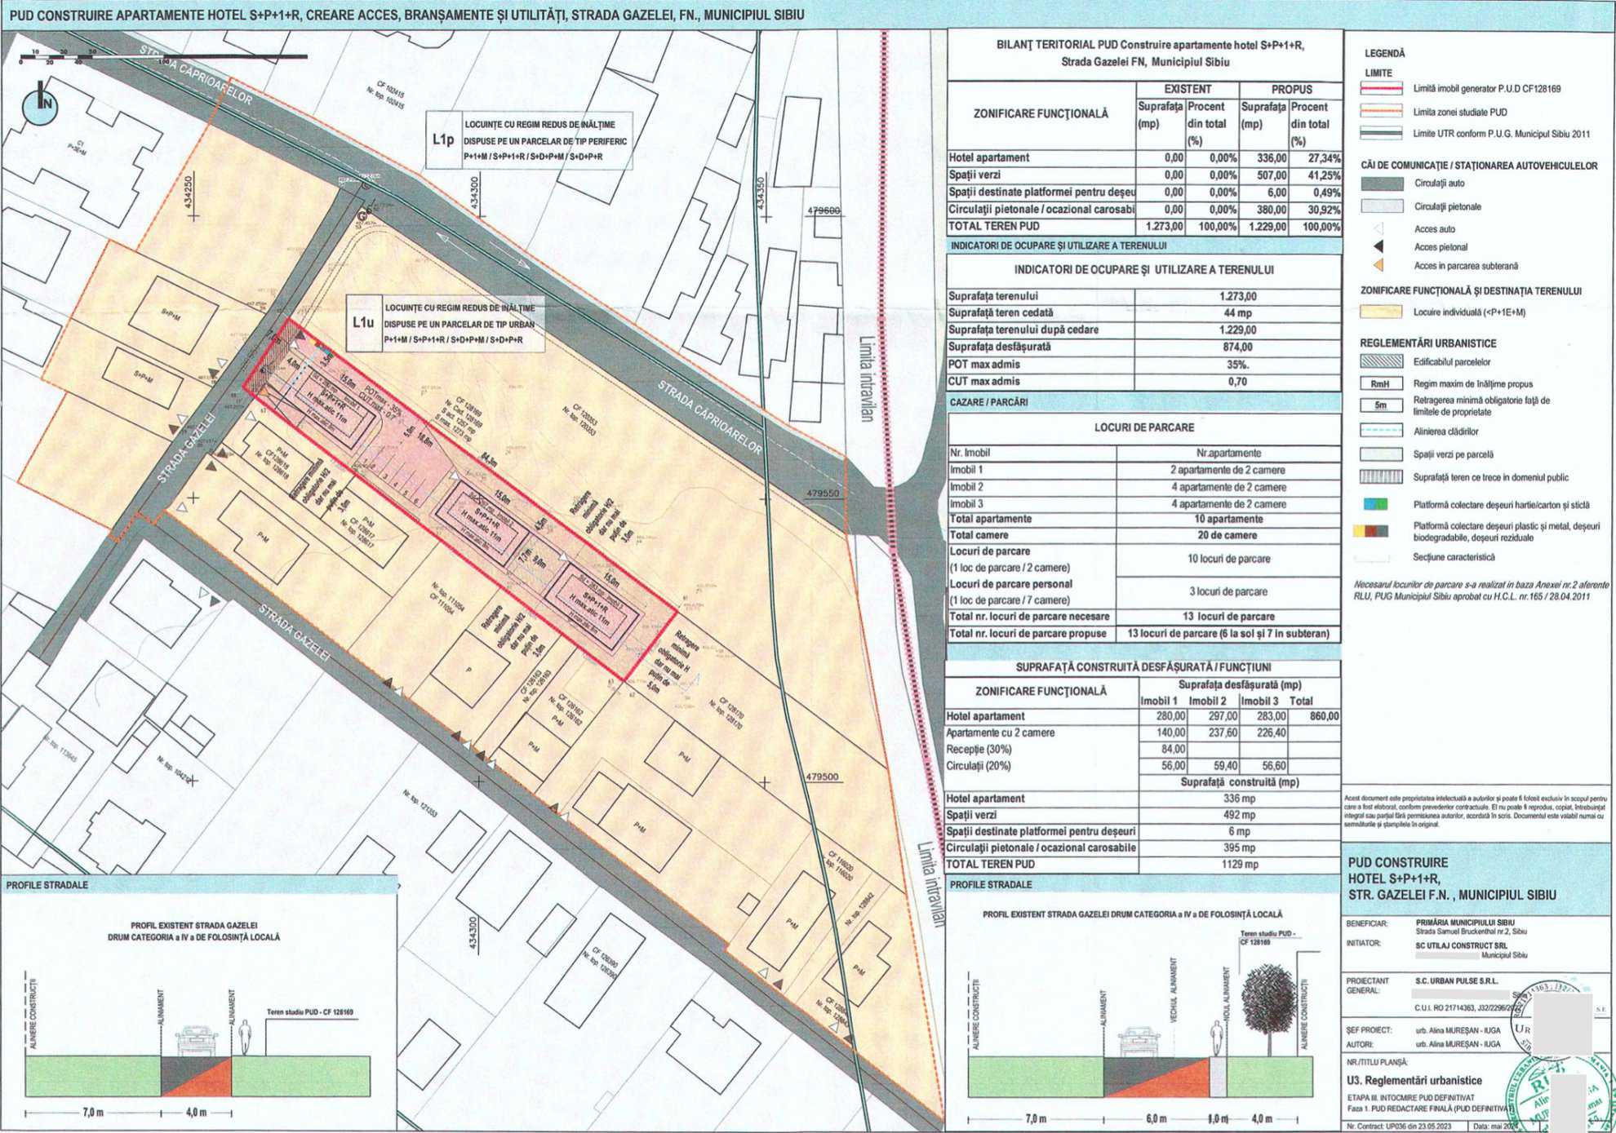
Task: Click the striped domeniul public legend symbol
Action: [1380, 477]
